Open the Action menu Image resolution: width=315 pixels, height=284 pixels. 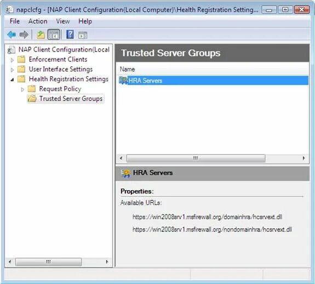(38, 21)
